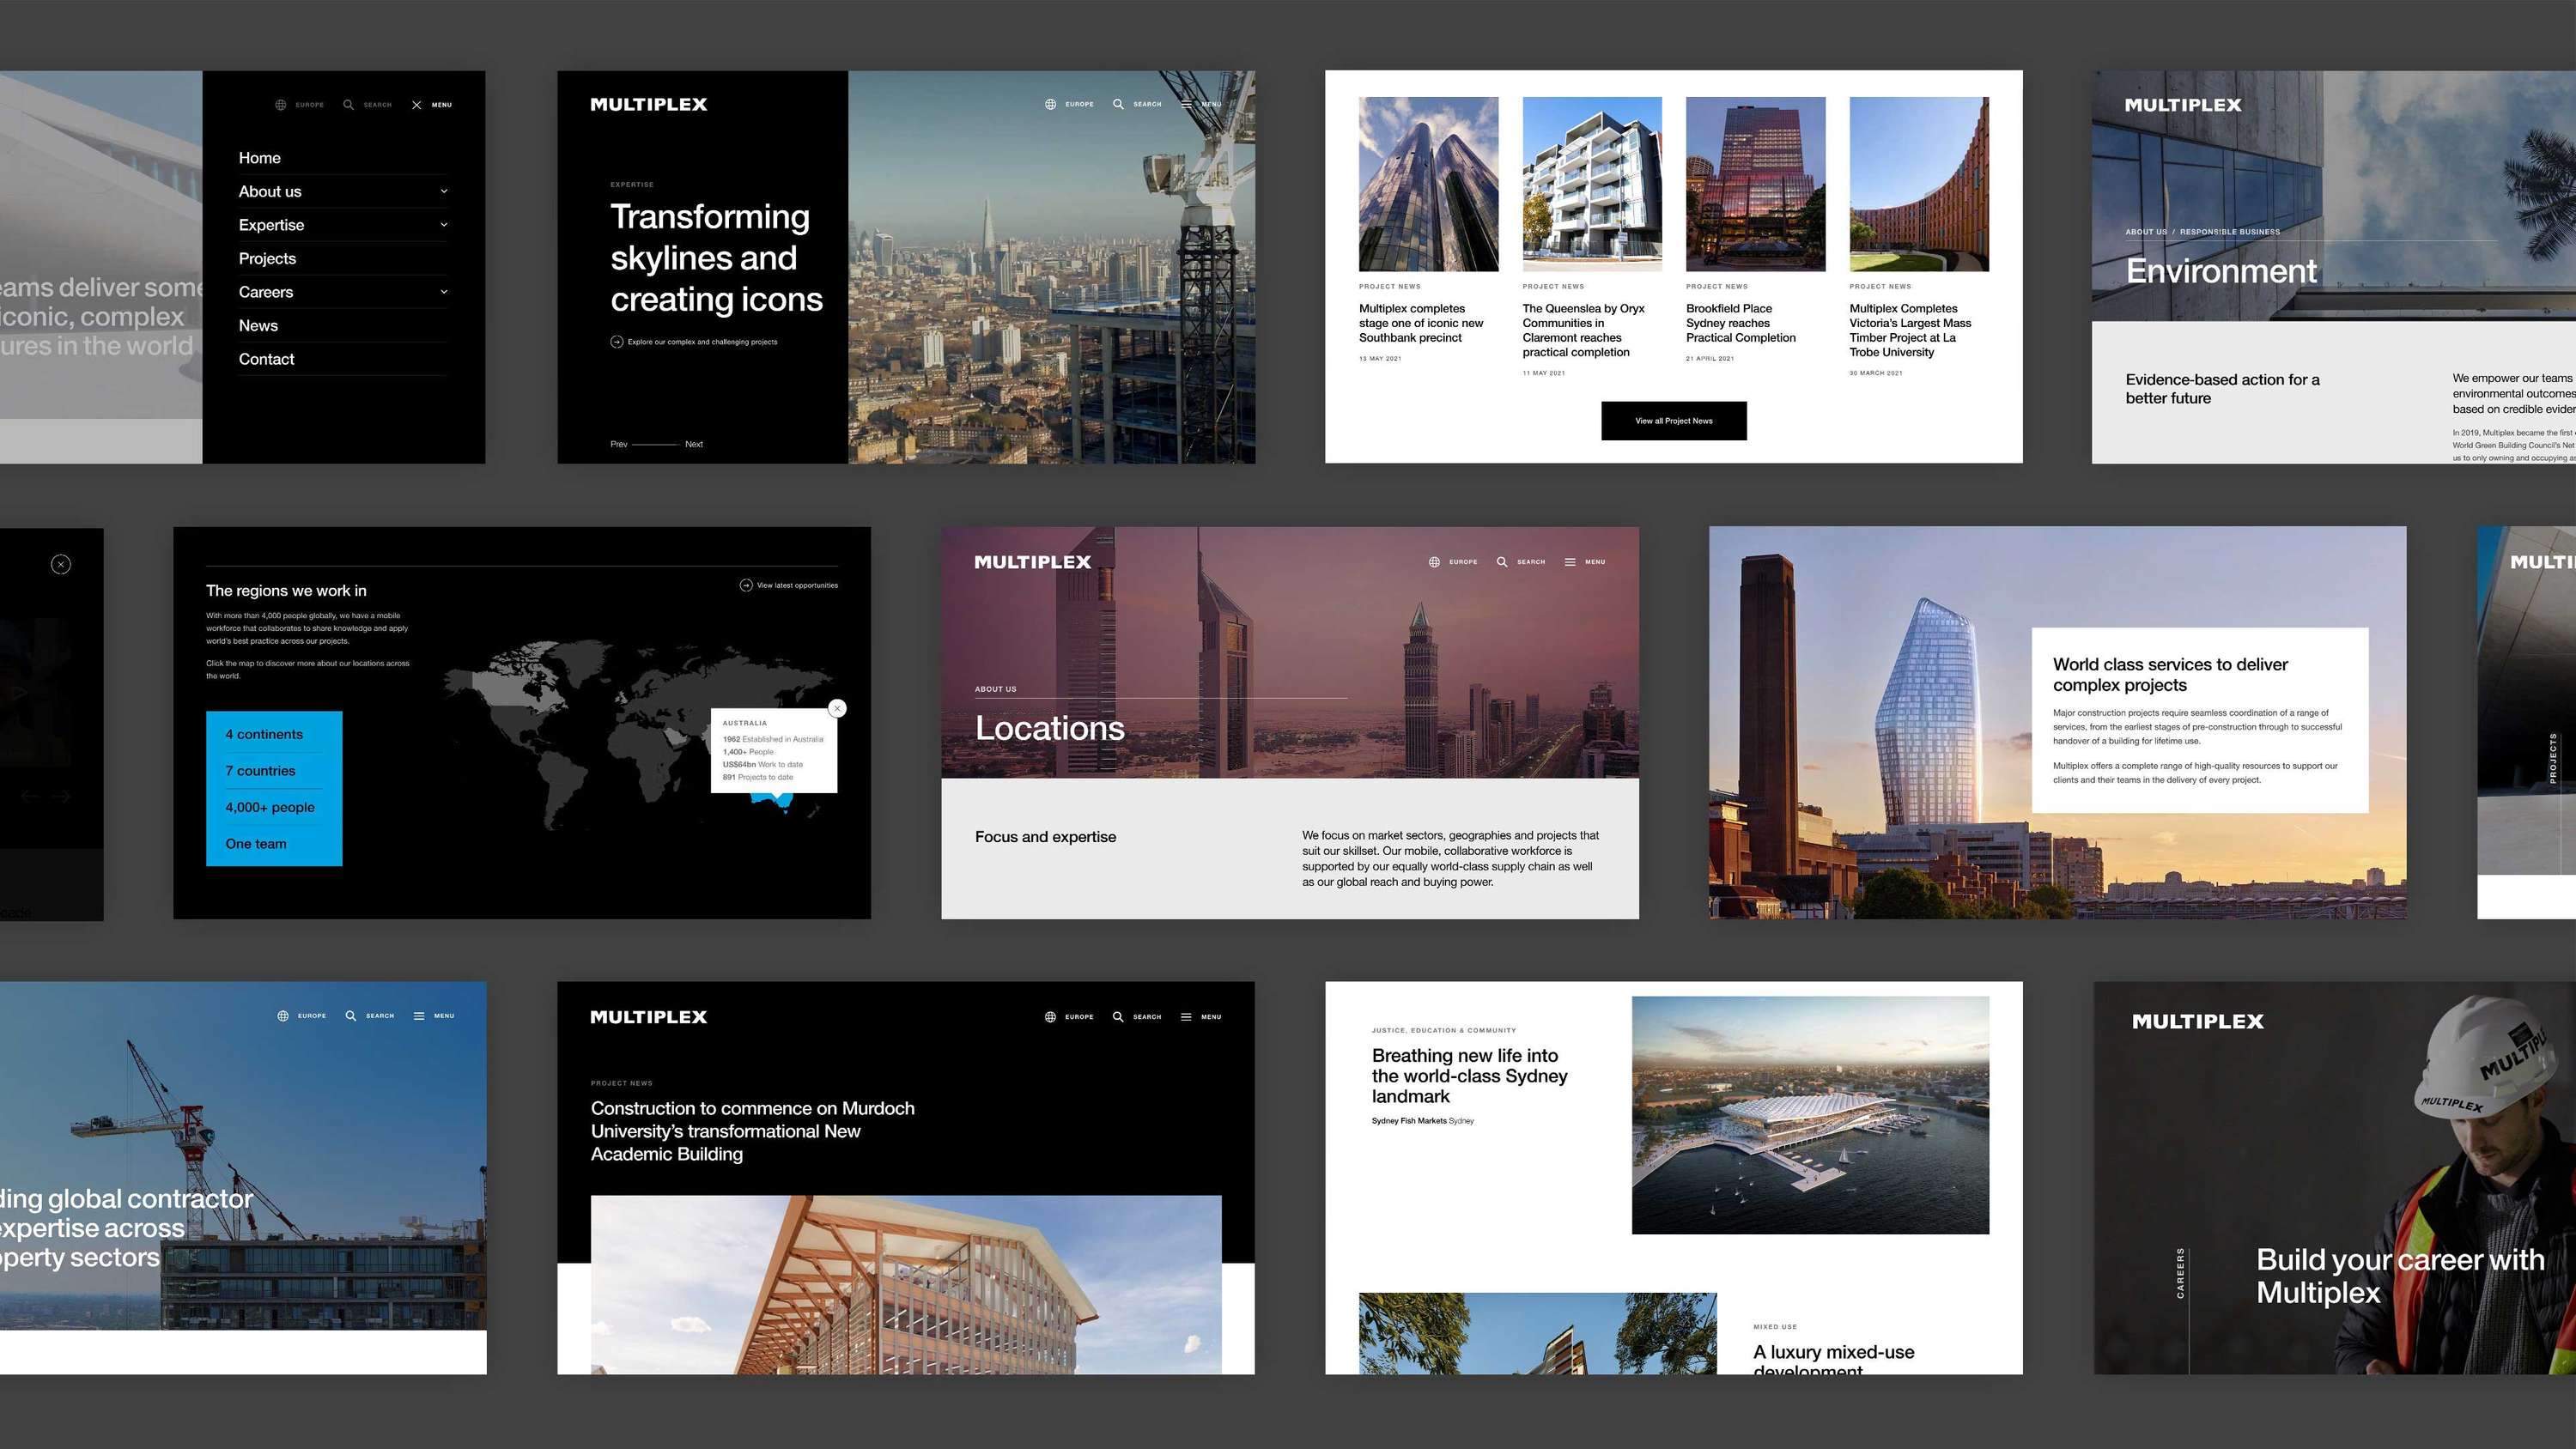Open The Queenslea apartment building thumbnail

click(1592, 184)
